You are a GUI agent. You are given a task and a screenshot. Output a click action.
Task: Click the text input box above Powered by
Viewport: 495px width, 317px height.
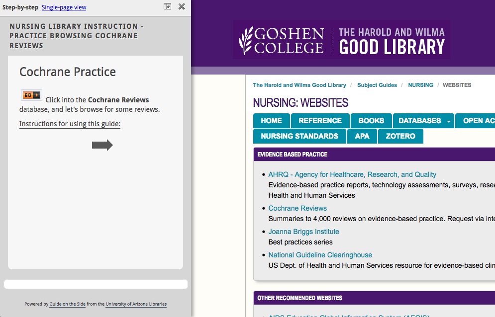coord(96,284)
